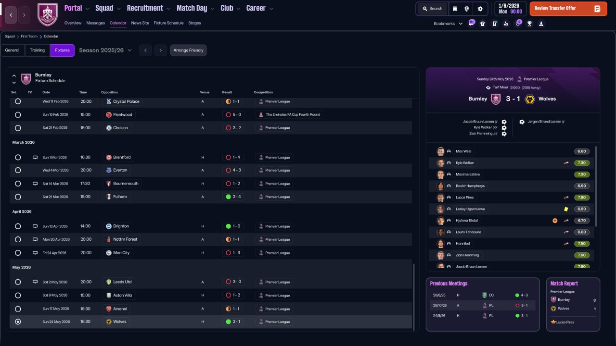Select the Fixtures tab
Viewport: 616px width, 346px height.
pos(63,50)
